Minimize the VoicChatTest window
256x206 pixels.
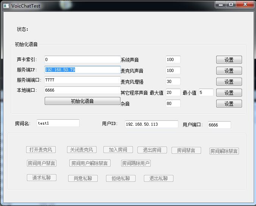[x=221, y=5]
